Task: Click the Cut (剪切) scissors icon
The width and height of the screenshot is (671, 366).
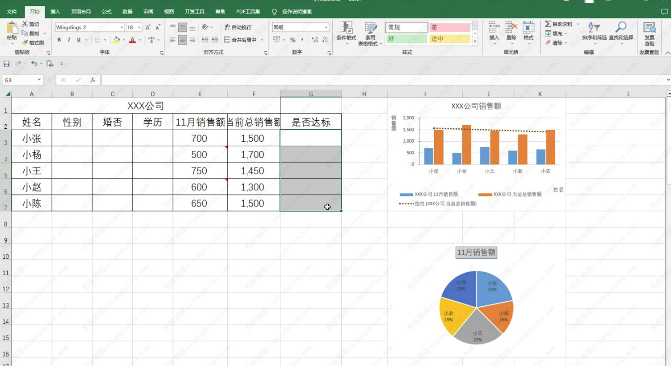Action: (x=25, y=24)
